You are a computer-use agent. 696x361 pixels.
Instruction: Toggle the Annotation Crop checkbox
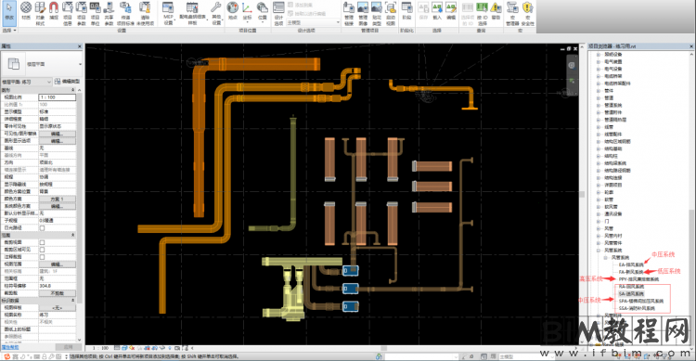42,257
